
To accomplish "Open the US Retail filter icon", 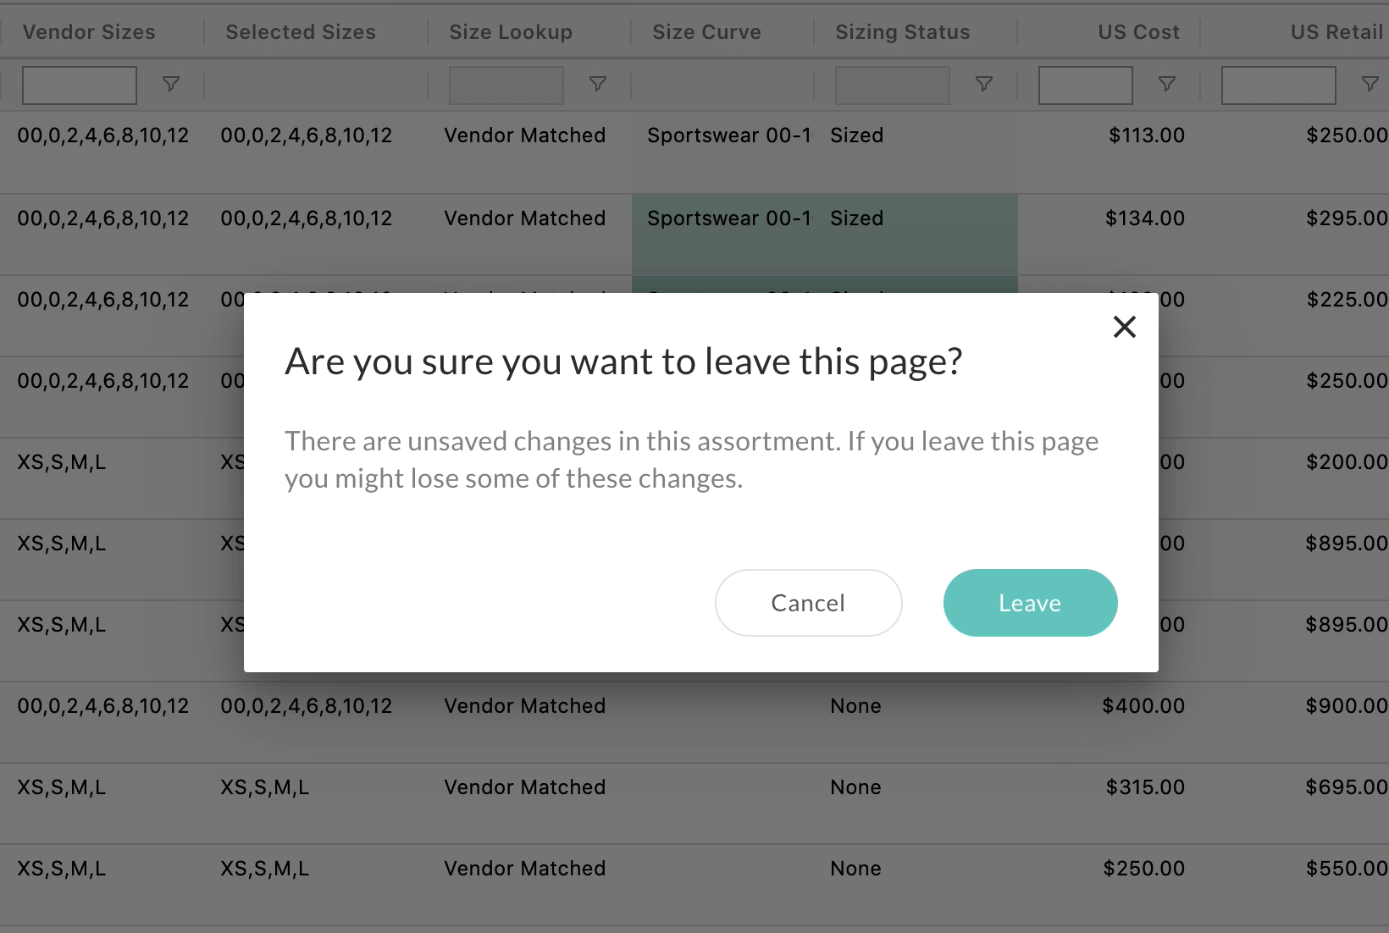I will (x=1370, y=84).
